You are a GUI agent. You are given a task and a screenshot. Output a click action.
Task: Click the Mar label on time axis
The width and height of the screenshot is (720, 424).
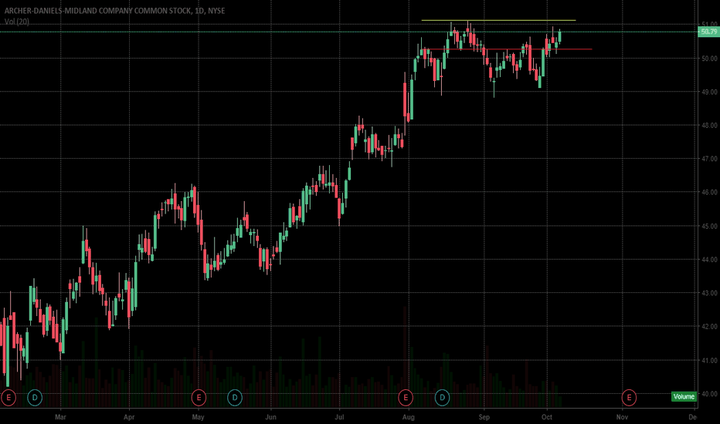[60, 416]
